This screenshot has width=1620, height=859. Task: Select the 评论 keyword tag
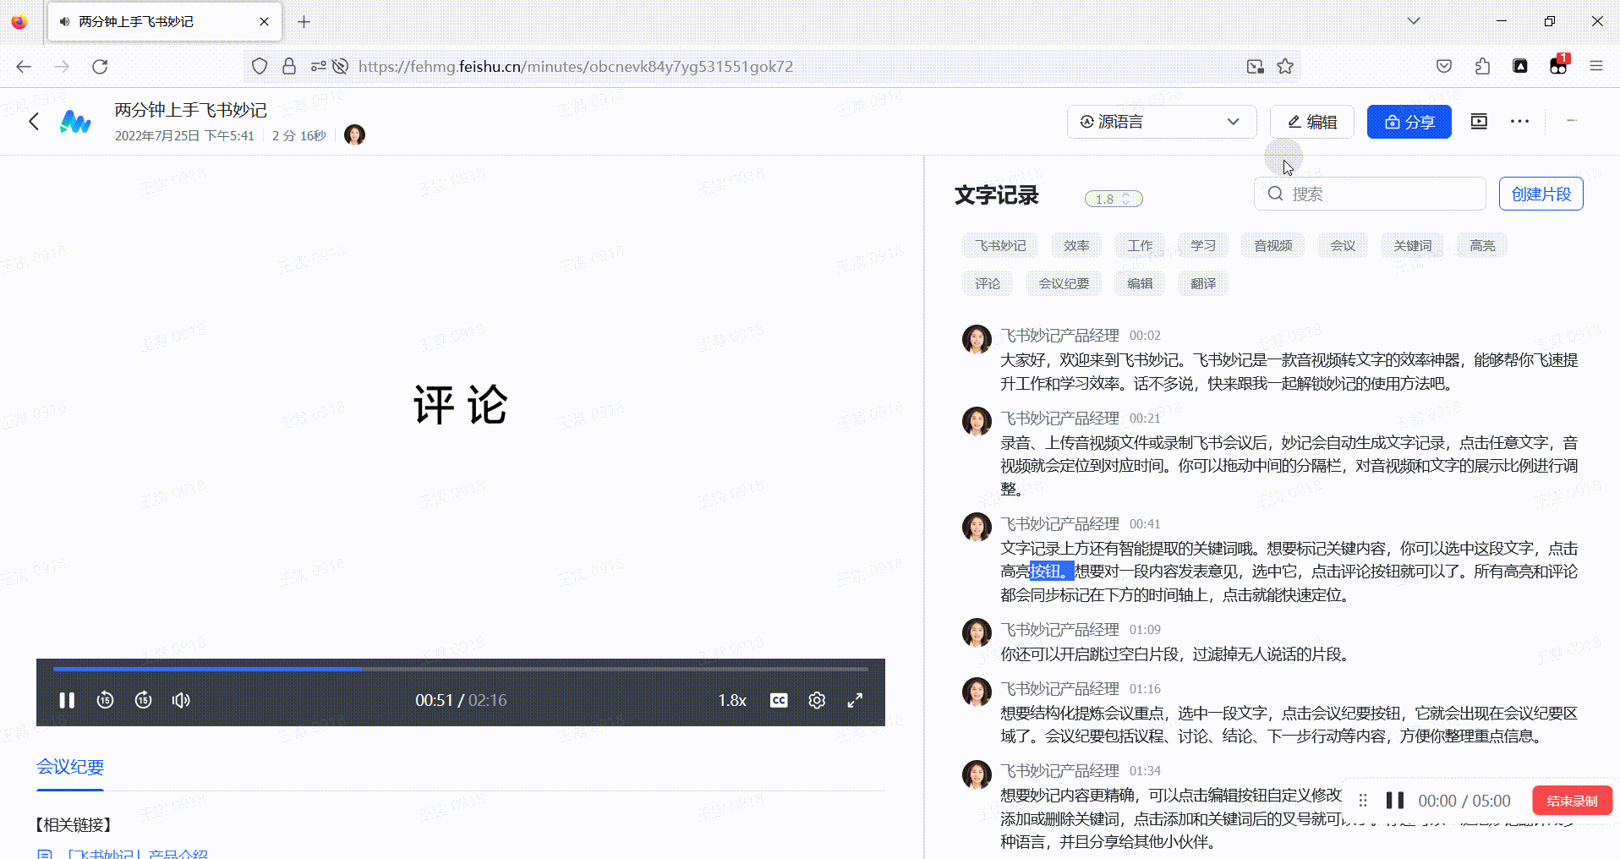988,284
